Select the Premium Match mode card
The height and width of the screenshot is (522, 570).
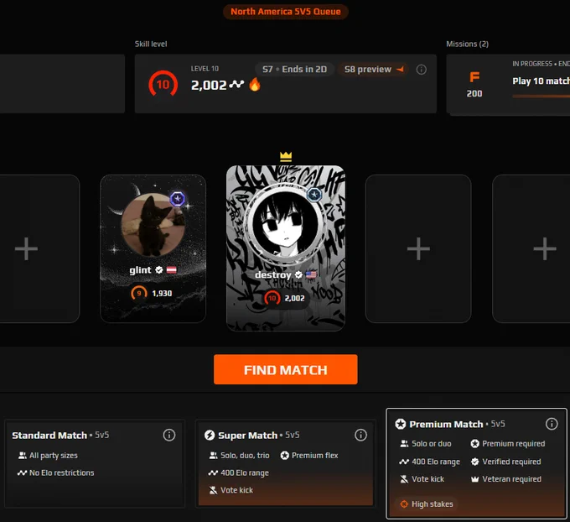(x=476, y=463)
